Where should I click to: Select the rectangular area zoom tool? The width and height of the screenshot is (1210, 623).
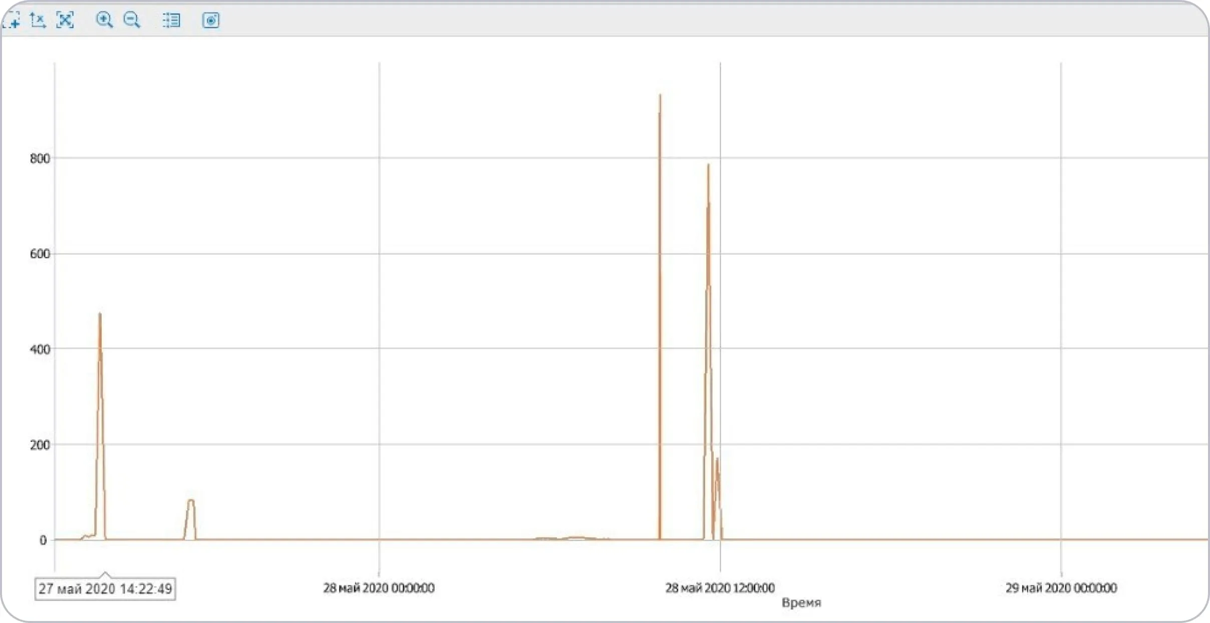click(12, 20)
